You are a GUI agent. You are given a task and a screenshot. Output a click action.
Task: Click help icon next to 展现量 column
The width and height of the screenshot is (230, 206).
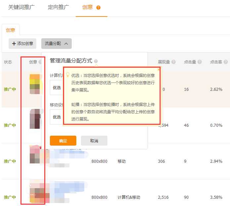click(x=173, y=62)
